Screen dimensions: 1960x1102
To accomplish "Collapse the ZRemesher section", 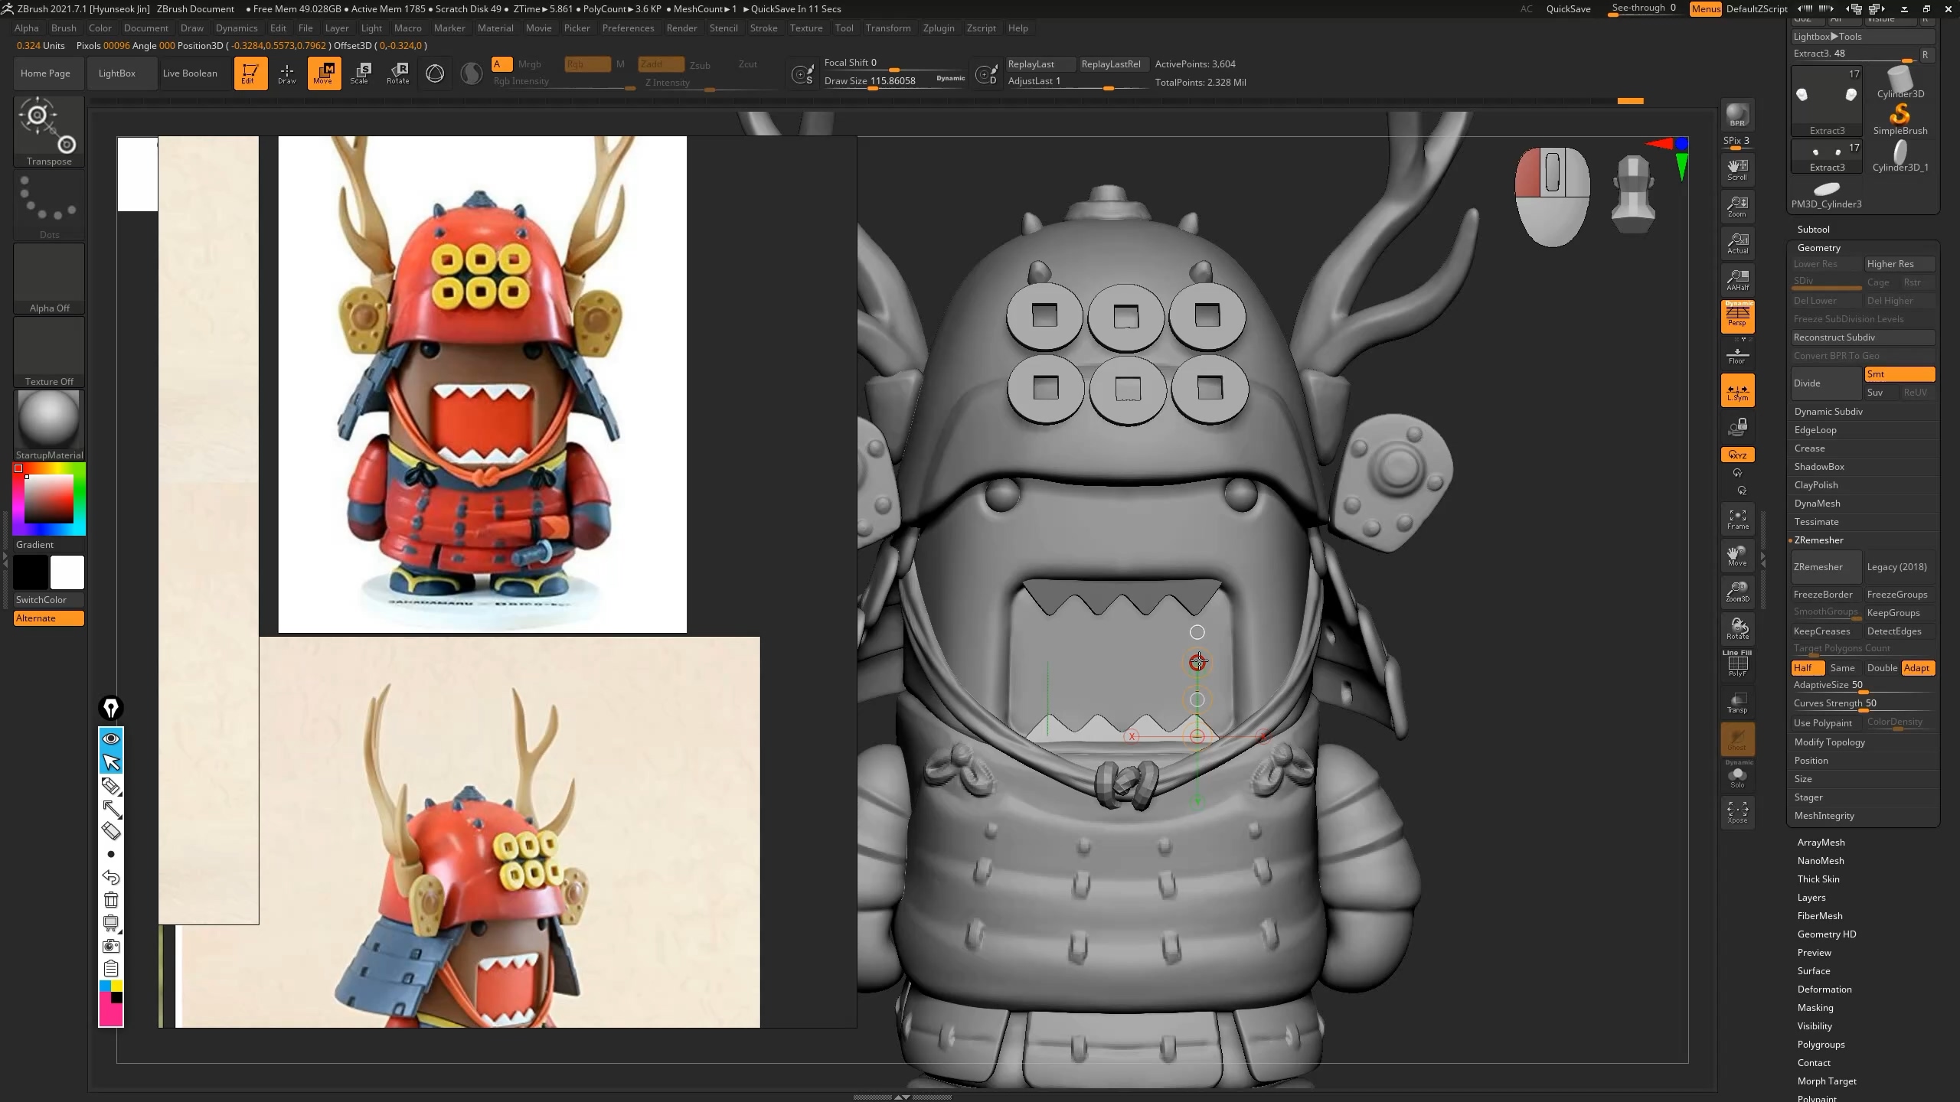I will coord(1818,540).
